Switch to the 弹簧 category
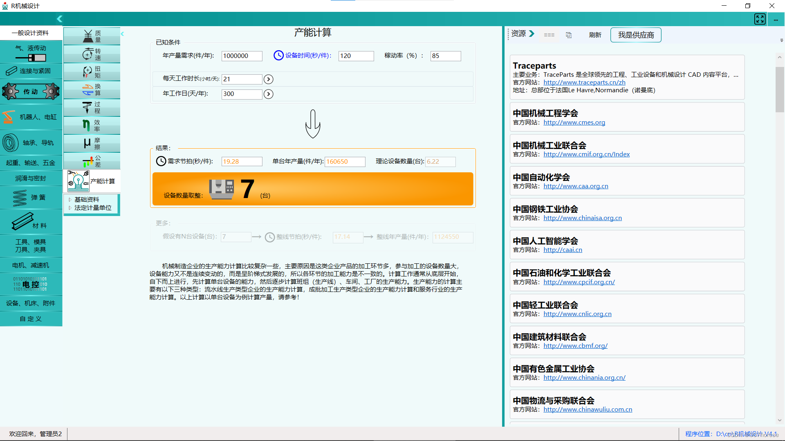Screen dimensions: 785x441 tap(31, 198)
